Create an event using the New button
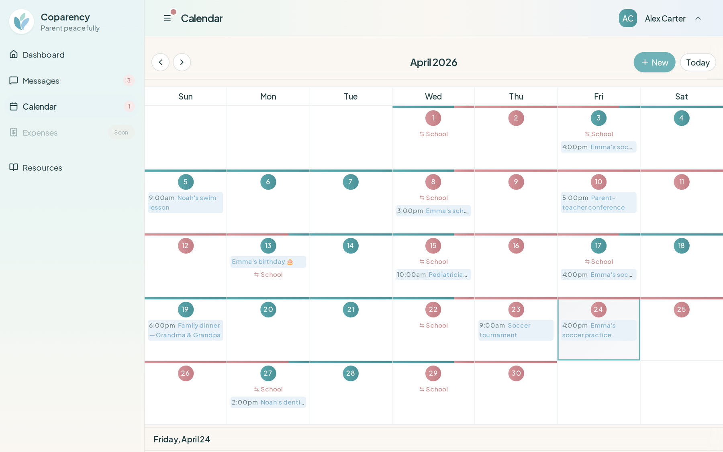The width and height of the screenshot is (723, 452). pos(654,62)
